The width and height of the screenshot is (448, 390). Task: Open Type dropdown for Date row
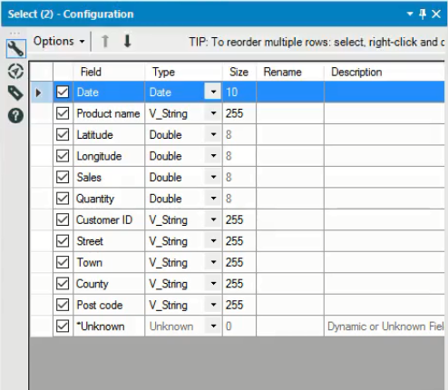213,92
